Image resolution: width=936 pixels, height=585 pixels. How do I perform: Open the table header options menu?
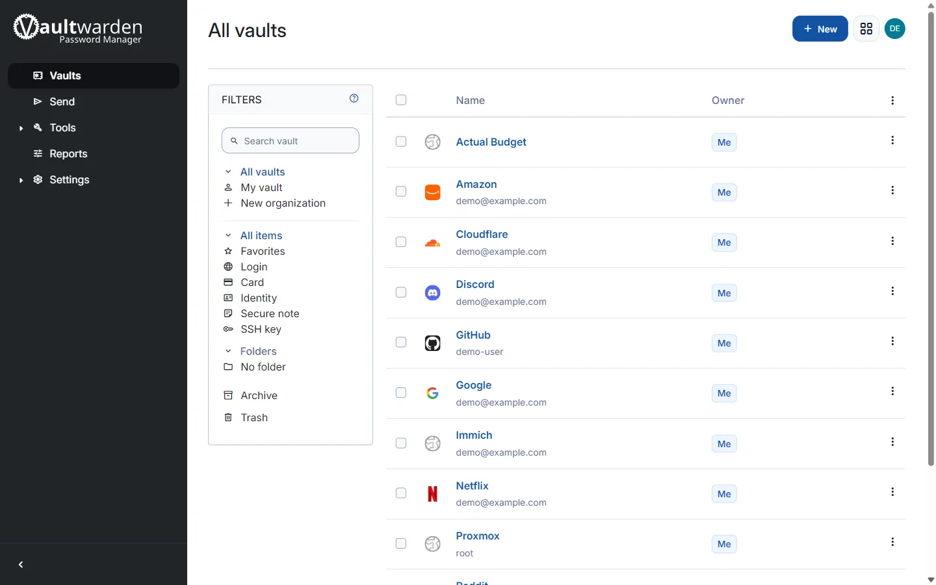click(892, 101)
